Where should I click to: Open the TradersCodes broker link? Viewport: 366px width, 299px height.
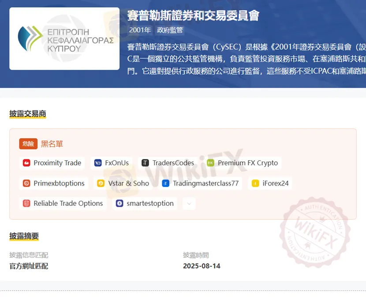click(x=168, y=163)
